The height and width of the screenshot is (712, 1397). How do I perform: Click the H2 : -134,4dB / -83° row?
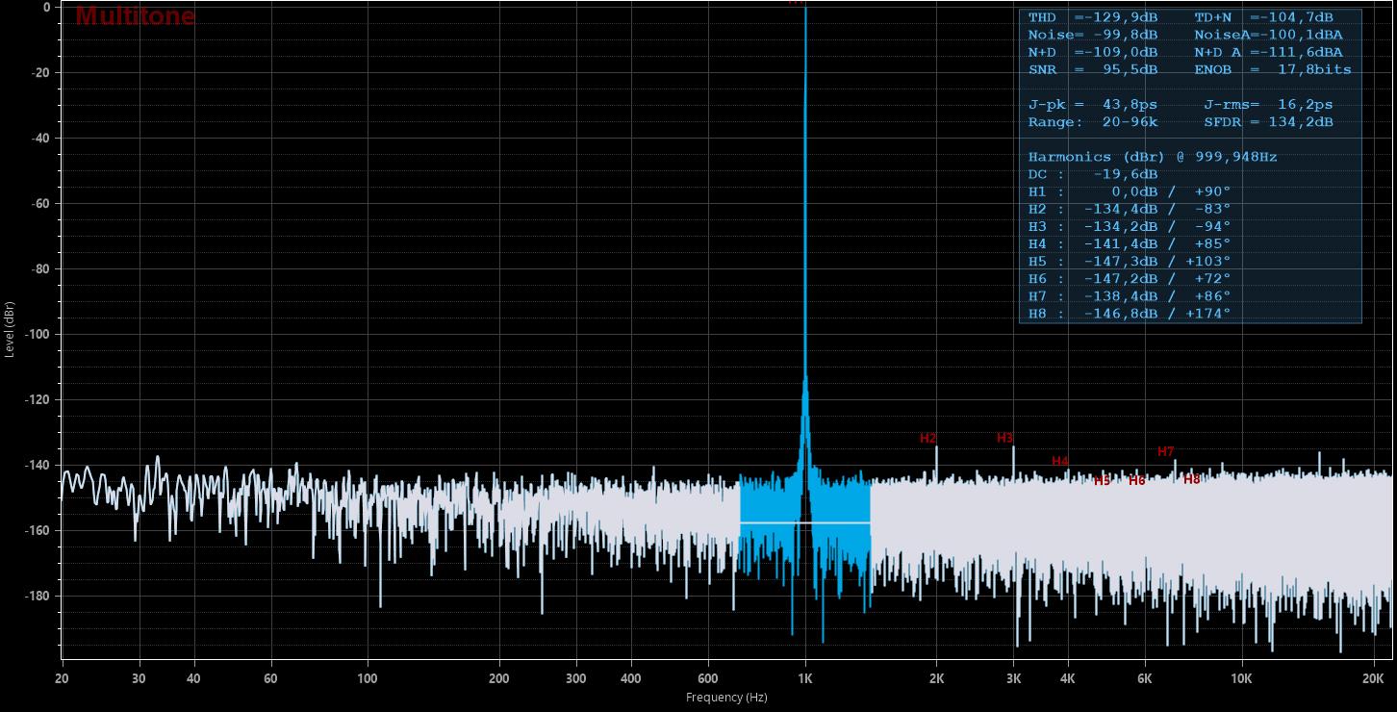coord(1130,209)
